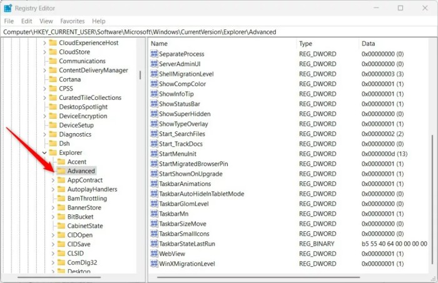The image size is (438, 283).
Task: Click the Start_TrackDocs value icon
Action: point(154,144)
